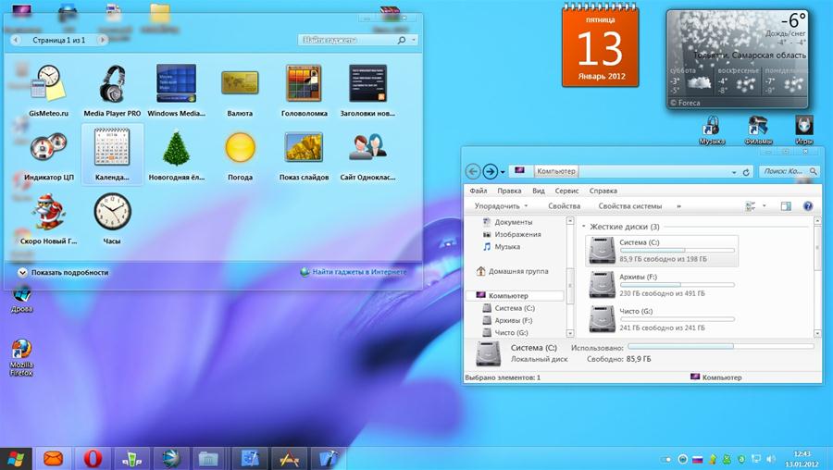The height and width of the screenshot is (470, 833).
Task: Open the view options dropdown arrow
Action: click(x=765, y=206)
